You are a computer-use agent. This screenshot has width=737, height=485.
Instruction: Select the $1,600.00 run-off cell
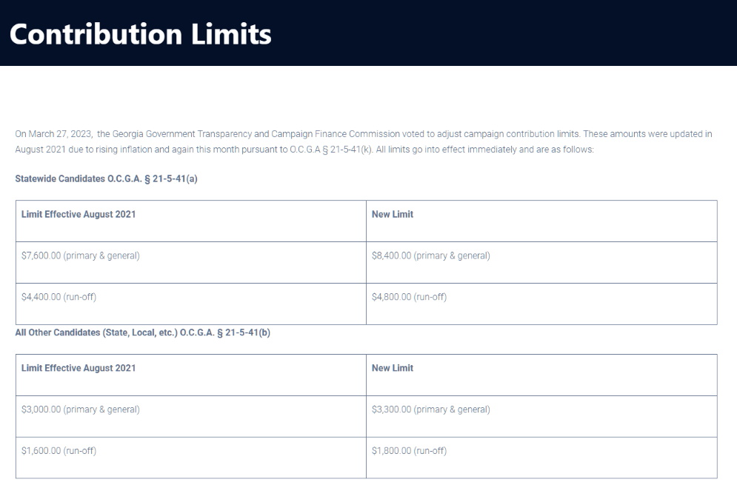[x=191, y=458]
